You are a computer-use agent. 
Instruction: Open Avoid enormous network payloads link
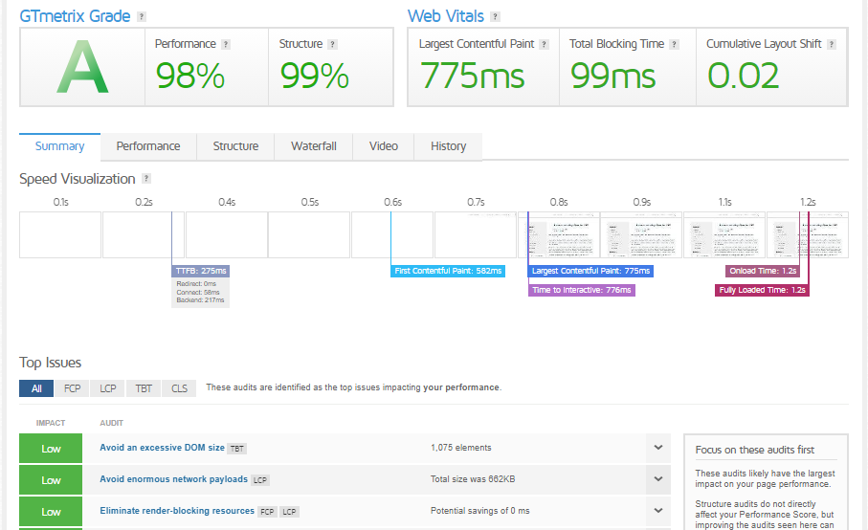(174, 479)
